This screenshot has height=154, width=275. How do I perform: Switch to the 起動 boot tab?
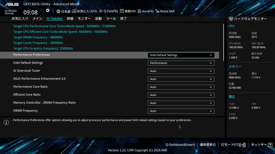(x=99, y=18)
